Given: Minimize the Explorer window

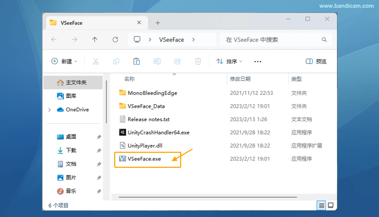Looking at the screenshot, I should (288, 19).
